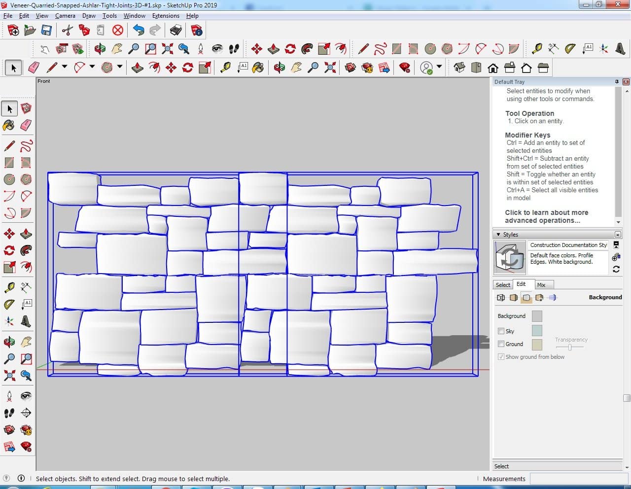Image resolution: width=631 pixels, height=489 pixels.
Task: Select the Paint Bucket tool in the left palette
Action: click(x=9, y=125)
